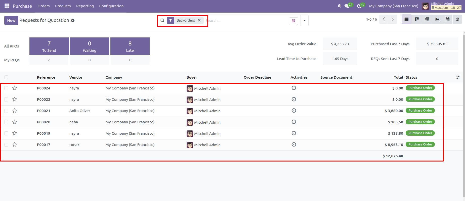The height and width of the screenshot is (201, 465).
Task: Click the $ 3,680.00 total cell
Action: [x=394, y=111]
